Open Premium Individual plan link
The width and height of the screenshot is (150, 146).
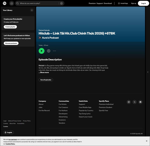(106, 104)
